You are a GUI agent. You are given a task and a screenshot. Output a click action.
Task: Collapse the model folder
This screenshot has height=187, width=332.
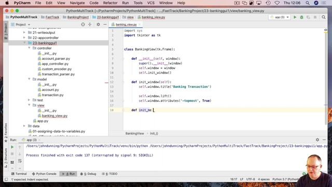pos(29,79)
